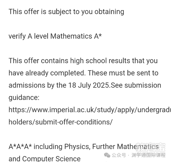Open the imperial.ac.uk submission guidance URL
This screenshot has height=162, width=171.
90,110
